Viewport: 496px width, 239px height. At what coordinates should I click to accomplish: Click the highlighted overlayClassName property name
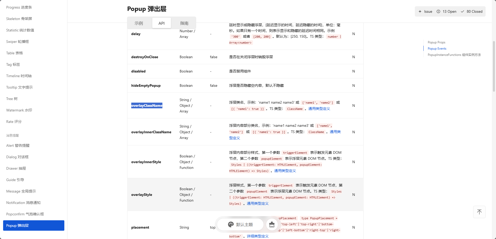click(147, 105)
